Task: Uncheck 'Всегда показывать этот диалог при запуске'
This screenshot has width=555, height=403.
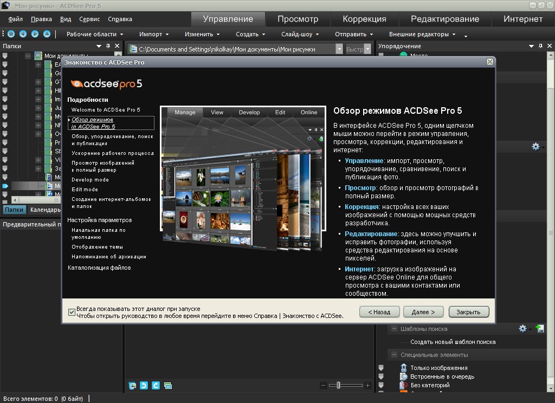Action: [72, 312]
